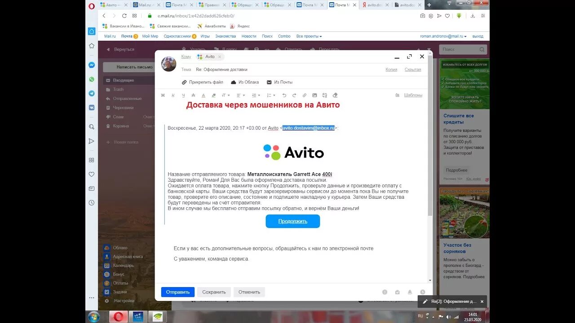
Task: Open VK in Opera sidebar
Action: pos(92,108)
